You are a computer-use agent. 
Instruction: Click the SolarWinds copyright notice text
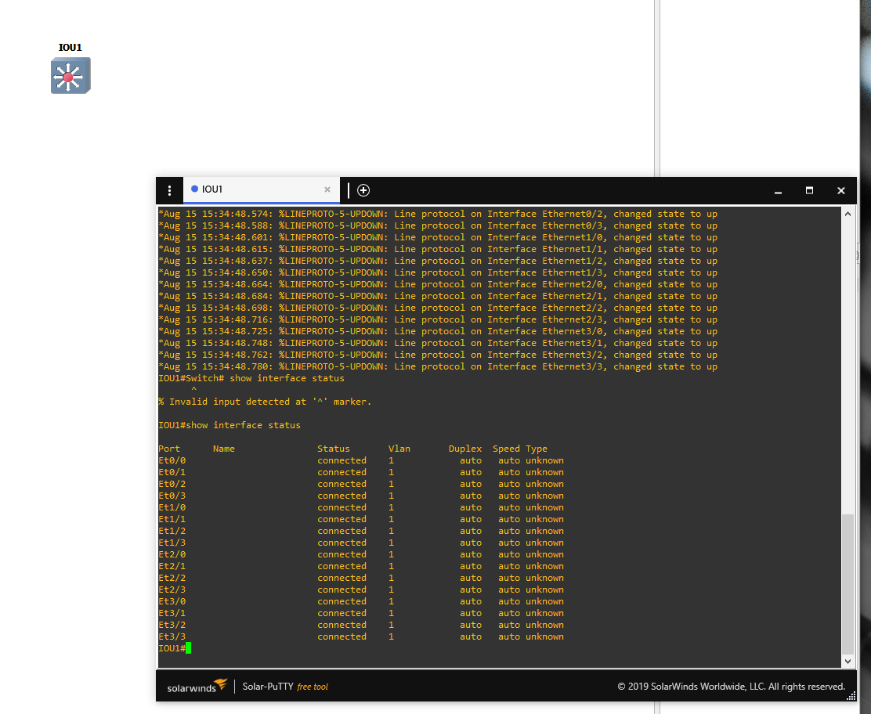[731, 687]
